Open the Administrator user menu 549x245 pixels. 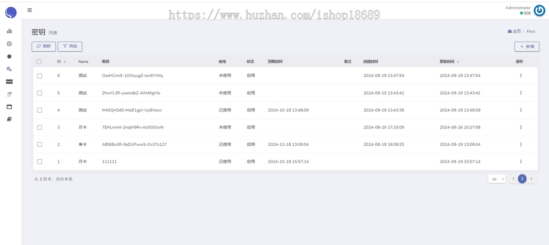point(518,8)
